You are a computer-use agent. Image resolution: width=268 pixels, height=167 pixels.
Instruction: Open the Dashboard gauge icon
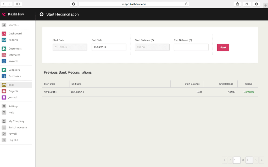pos(4,34)
